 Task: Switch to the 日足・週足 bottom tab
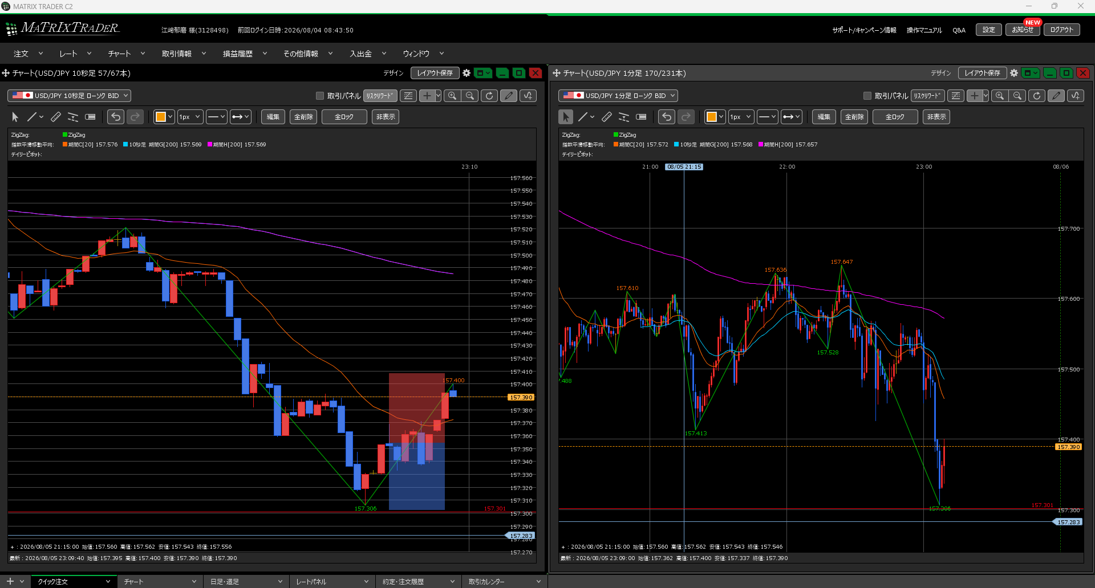point(246,582)
